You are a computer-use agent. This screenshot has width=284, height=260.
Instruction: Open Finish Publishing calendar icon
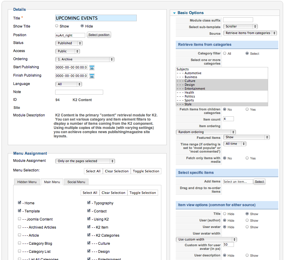coord(92,76)
